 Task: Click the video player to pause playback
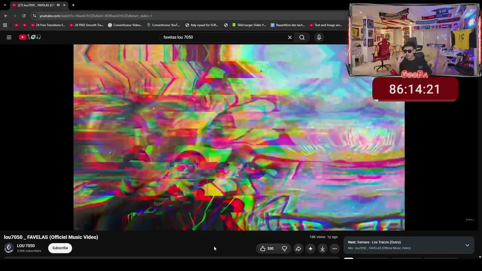pyautogui.click(x=239, y=137)
